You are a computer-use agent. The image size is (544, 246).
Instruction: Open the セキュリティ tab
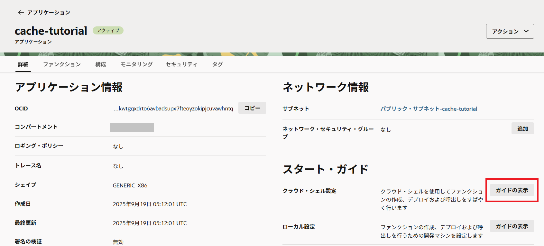point(181,64)
